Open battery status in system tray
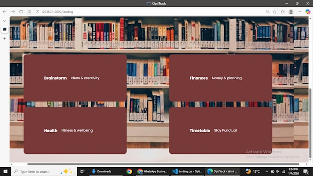Screen dimensions: 313x176 (272, 171)
